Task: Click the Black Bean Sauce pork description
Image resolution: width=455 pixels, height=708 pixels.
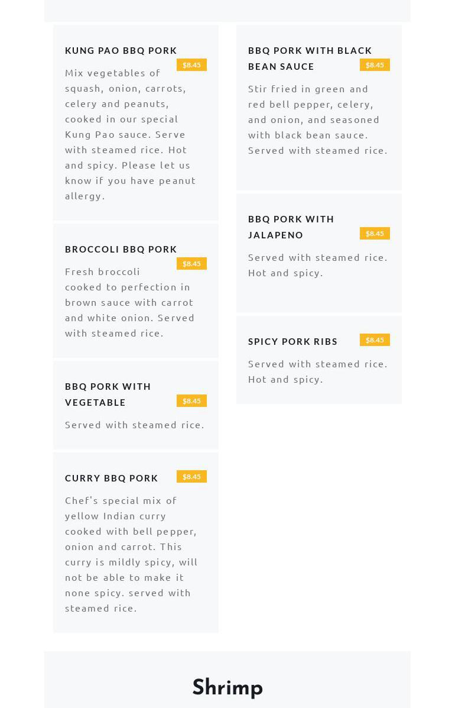Action: click(x=317, y=119)
